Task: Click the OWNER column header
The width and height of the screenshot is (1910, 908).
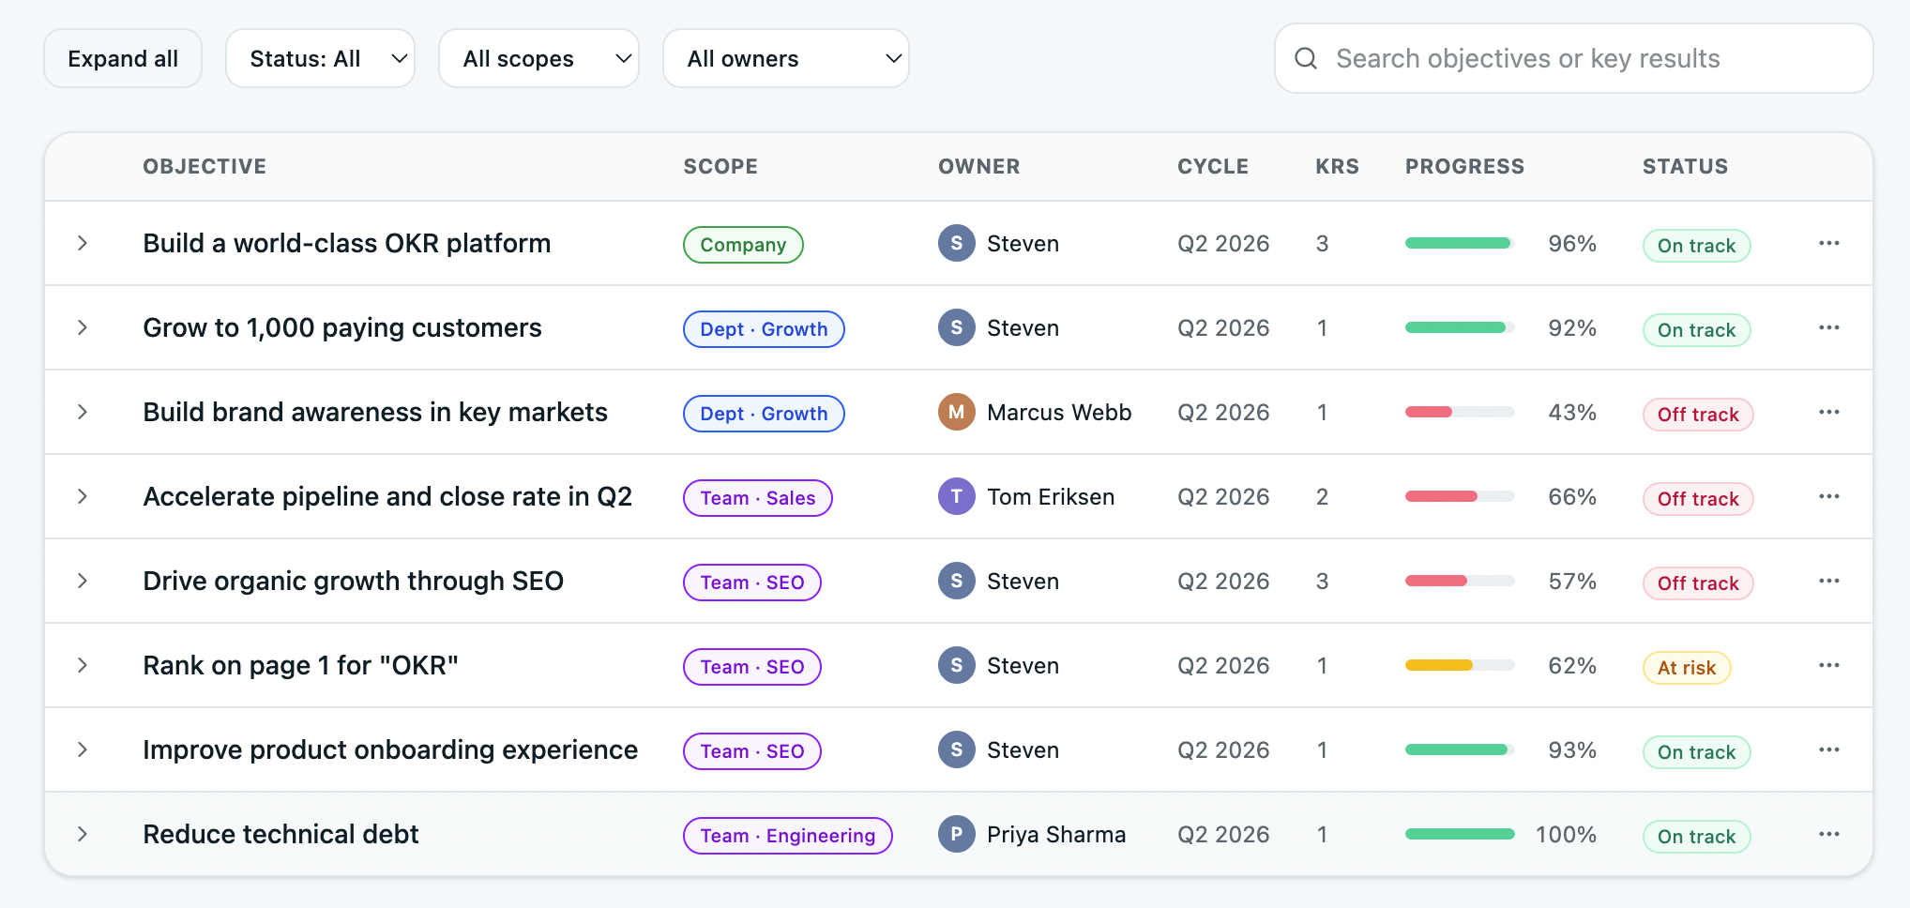Action: click(978, 166)
